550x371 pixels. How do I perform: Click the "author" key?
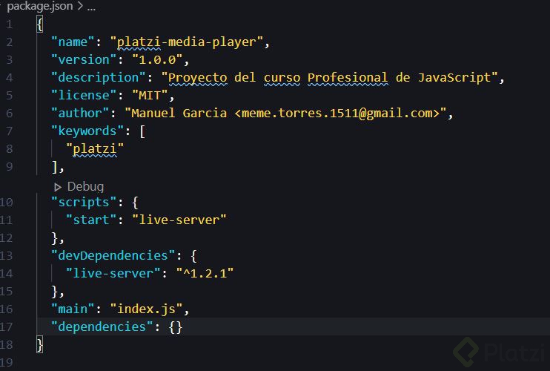(x=80, y=113)
